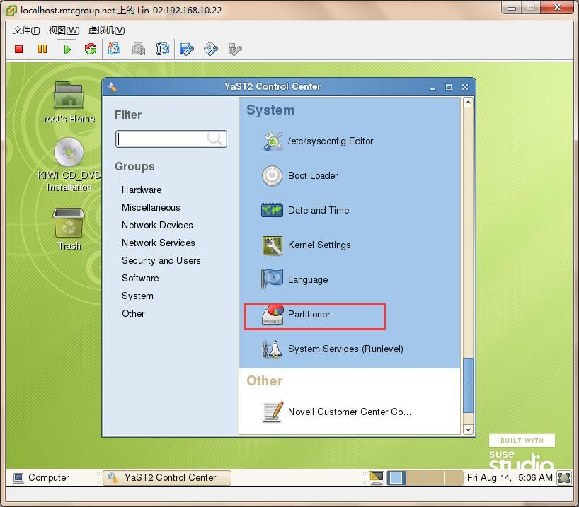Image resolution: width=579 pixels, height=507 pixels.
Task: Minimize the YaST2 Control Center window
Action: (432, 88)
